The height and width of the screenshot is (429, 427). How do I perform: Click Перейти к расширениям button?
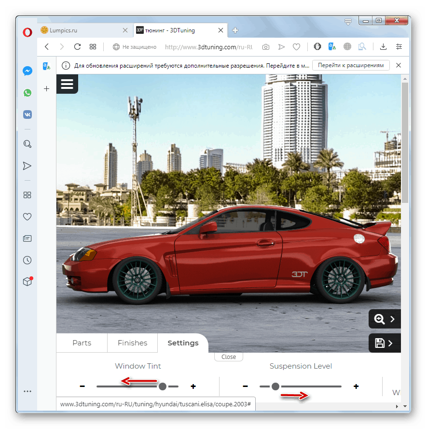pos(351,65)
